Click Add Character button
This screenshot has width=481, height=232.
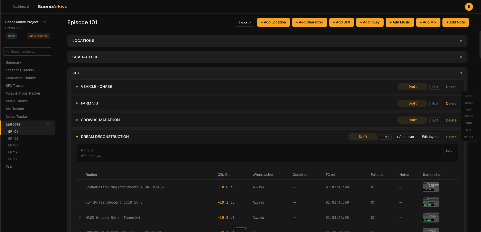tap(309, 22)
